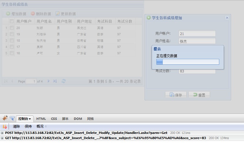The image size is (244, 144).
Task: Click the page number input box
Action: pos(31,81)
